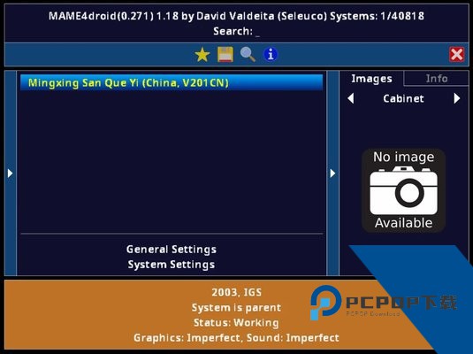Viewport: 473px width, 354px height.
Task: Go to next image category arrow
Action: (457, 98)
